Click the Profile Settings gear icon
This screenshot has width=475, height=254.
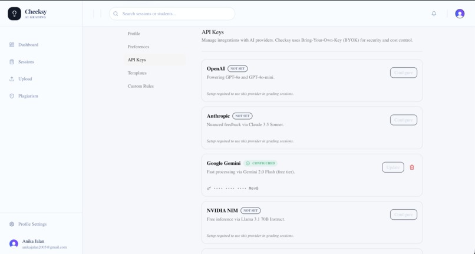point(12,225)
